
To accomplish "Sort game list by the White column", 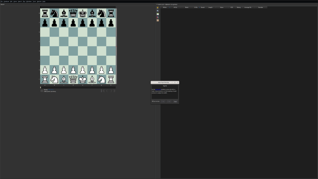I will pyautogui.click(x=165, y=7).
